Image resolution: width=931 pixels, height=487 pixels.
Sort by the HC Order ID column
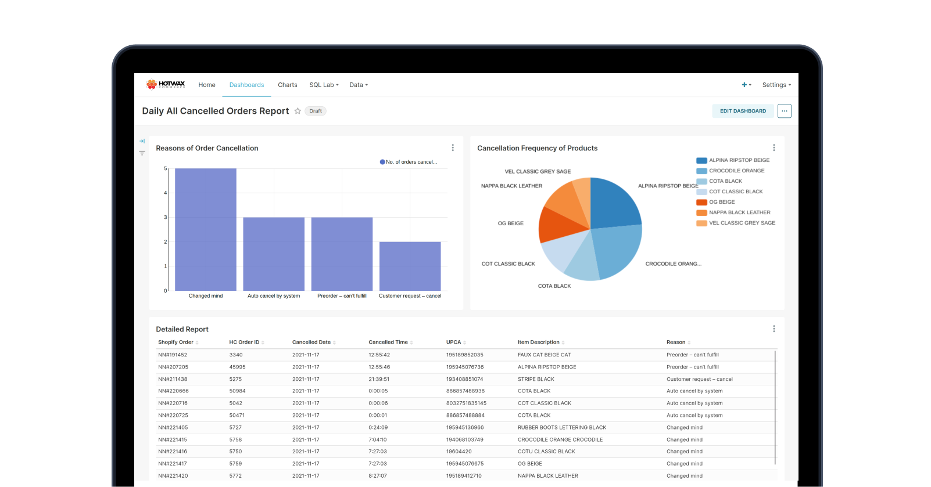coord(246,342)
